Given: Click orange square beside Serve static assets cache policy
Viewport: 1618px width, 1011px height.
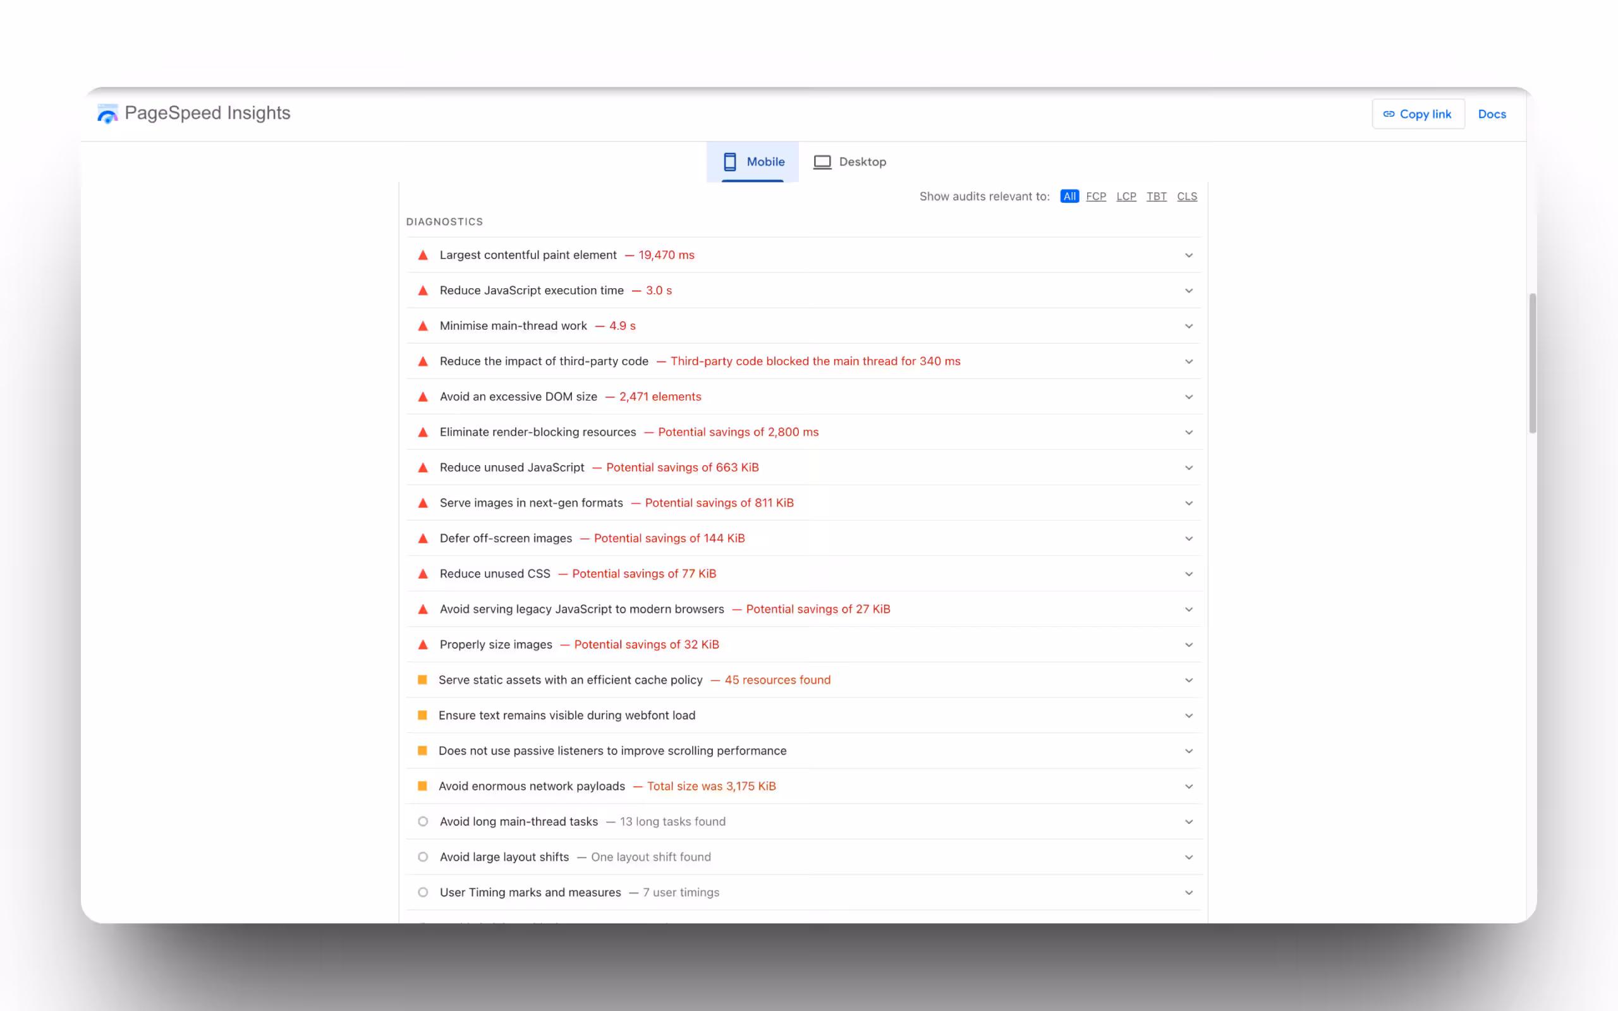Looking at the screenshot, I should (x=423, y=680).
